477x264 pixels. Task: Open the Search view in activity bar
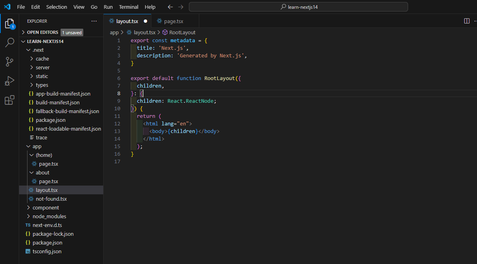coord(10,43)
